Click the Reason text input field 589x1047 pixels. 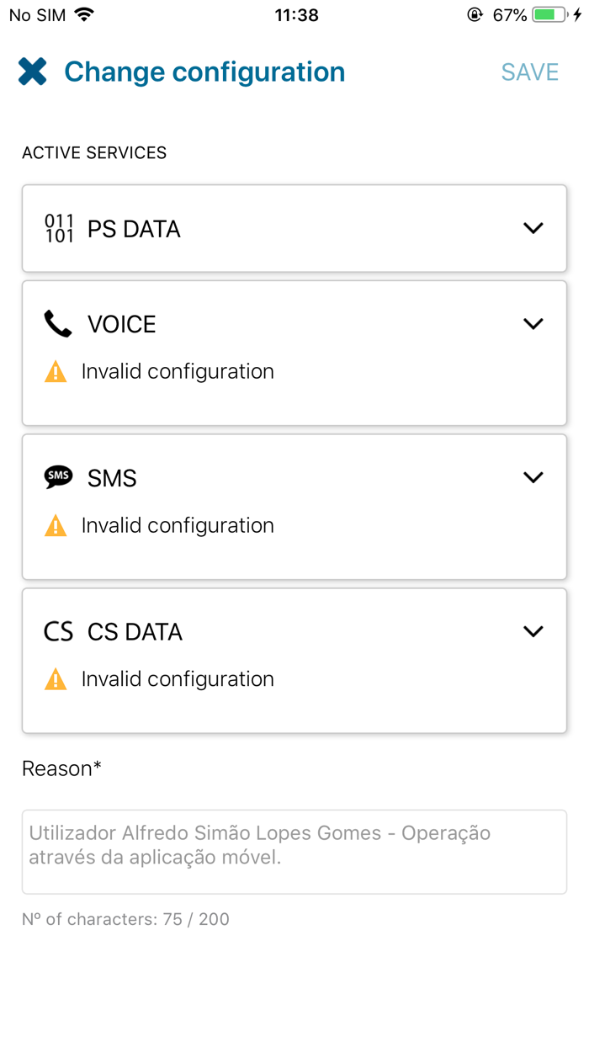[x=294, y=851]
